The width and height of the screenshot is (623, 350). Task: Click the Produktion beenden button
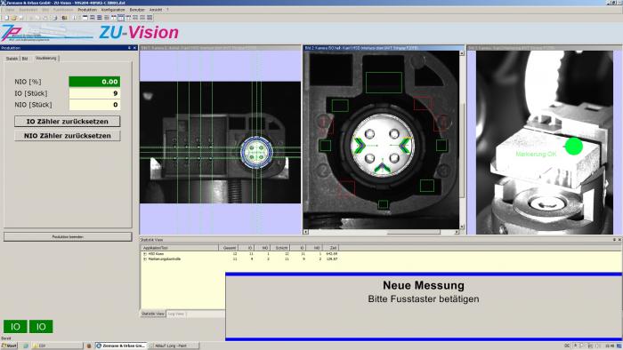(68, 236)
